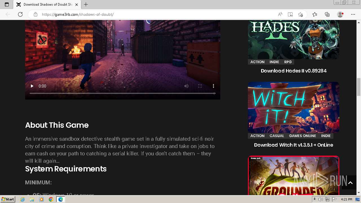Open Action Center flag icon

tap(334, 199)
